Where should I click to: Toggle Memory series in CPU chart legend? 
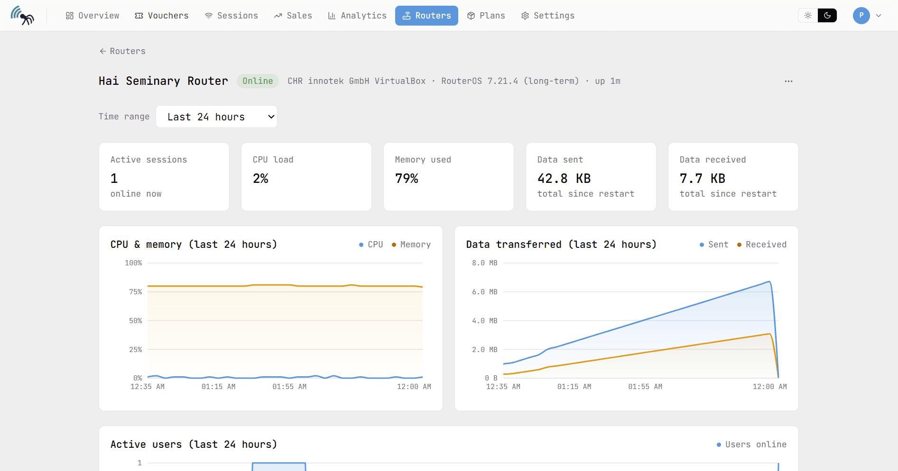(x=411, y=245)
